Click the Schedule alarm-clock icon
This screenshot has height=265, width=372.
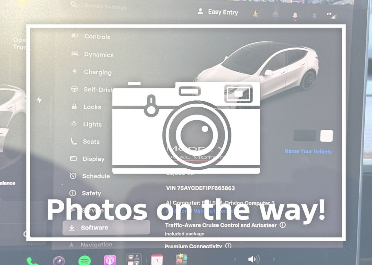point(73,176)
